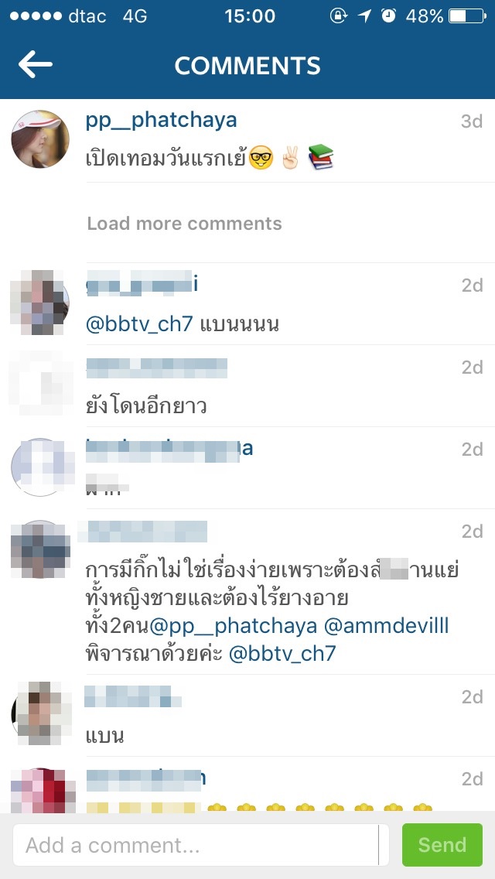The image size is (495, 879).
Task: Tap the location arrow status icon
Action: [364, 15]
